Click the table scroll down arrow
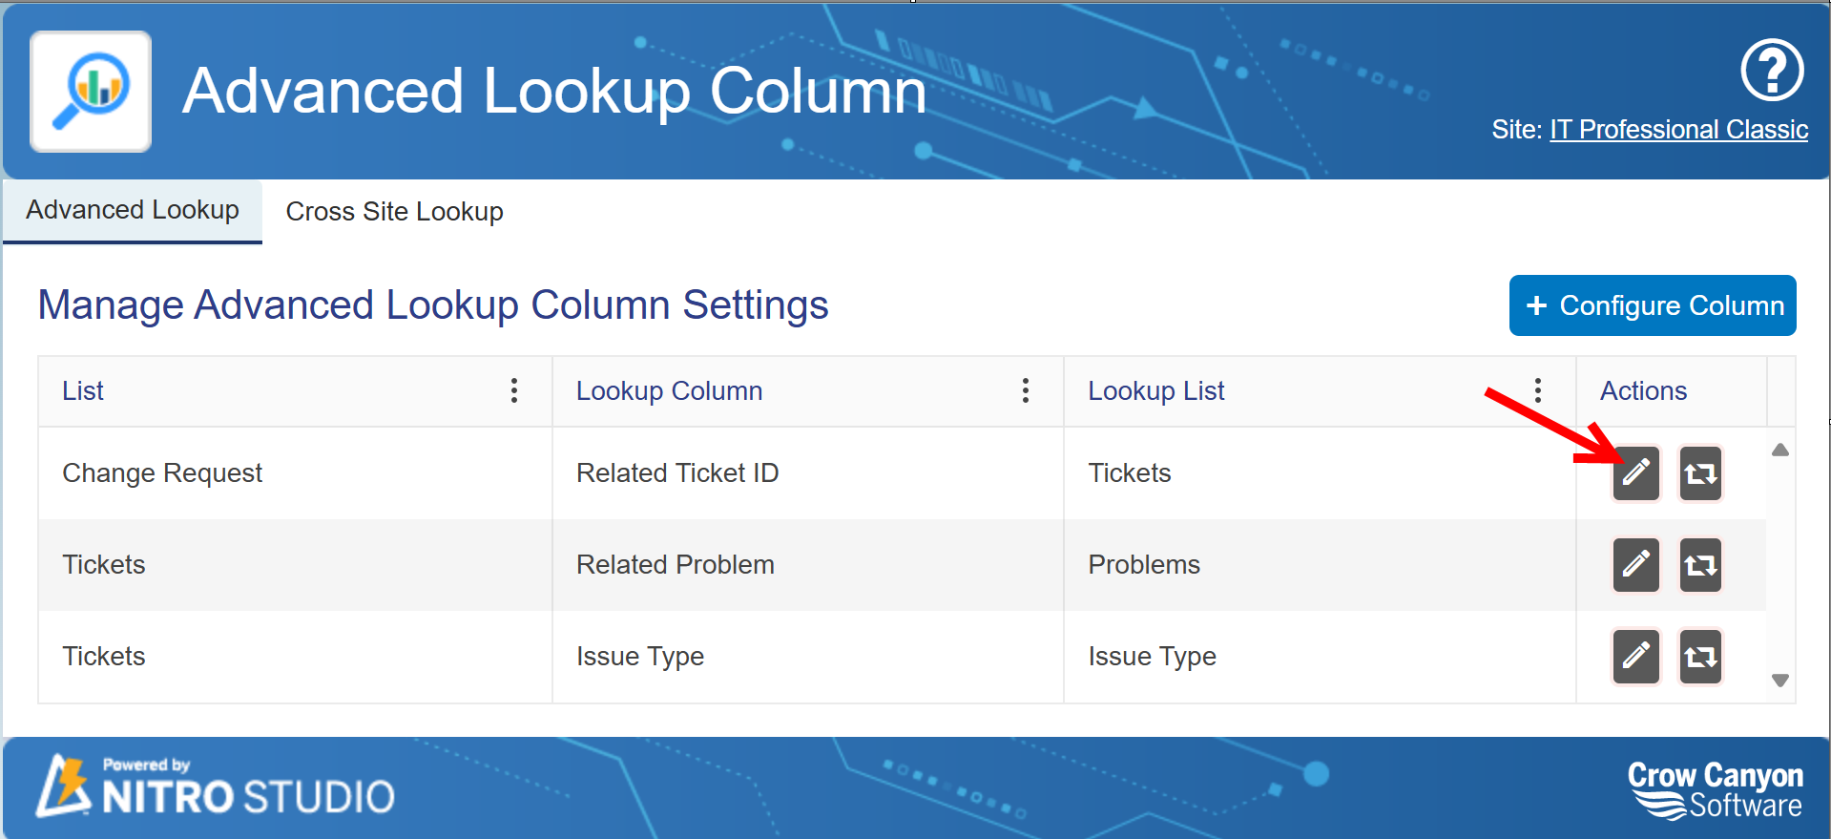This screenshot has width=1831, height=839. [1780, 681]
